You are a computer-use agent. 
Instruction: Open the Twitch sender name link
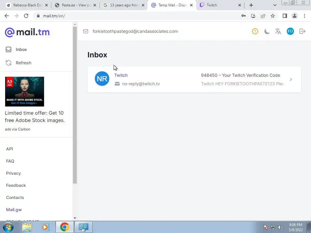(121, 75)
